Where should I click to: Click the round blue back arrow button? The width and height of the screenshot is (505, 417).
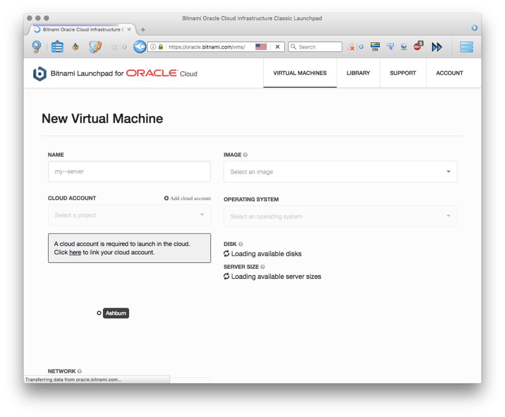point(140,47)
